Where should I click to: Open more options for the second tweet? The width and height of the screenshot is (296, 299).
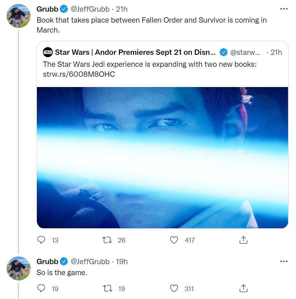(x=284, y=261)
